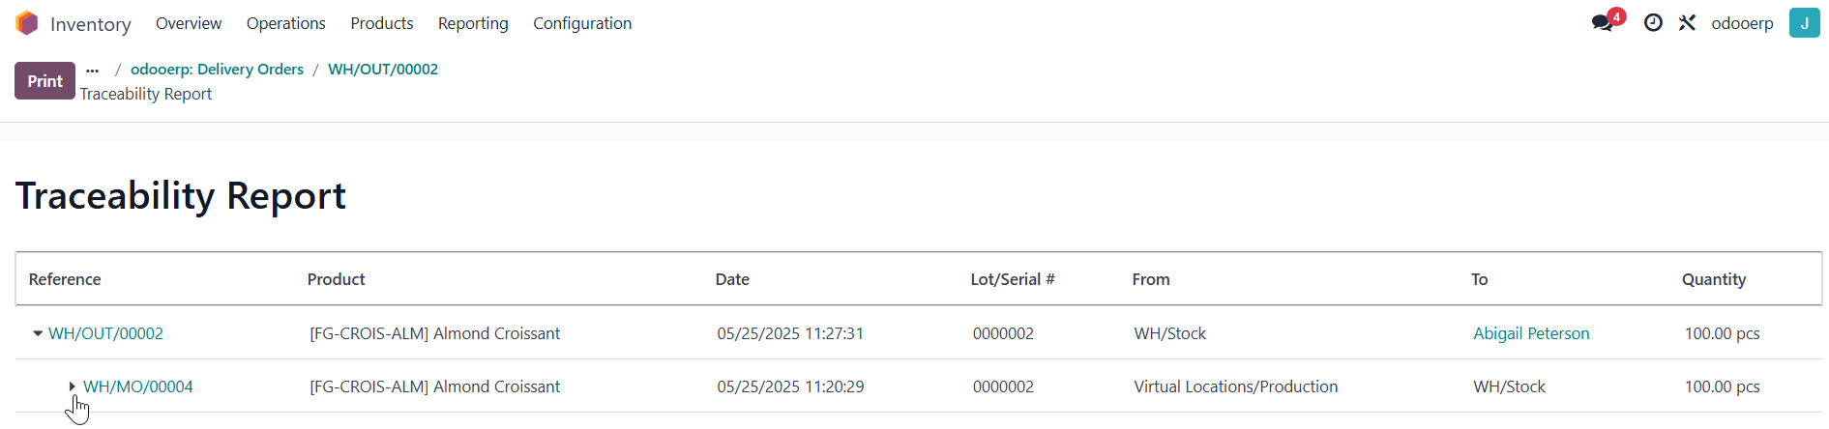Open the developer tools wrench icon
Viewport: 1829px width, 429px height.
pyautogui.click(x=1687, y=23)
